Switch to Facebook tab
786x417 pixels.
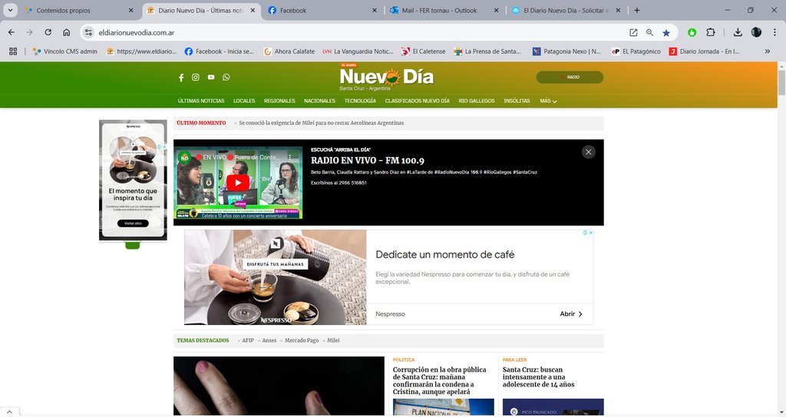322,10
